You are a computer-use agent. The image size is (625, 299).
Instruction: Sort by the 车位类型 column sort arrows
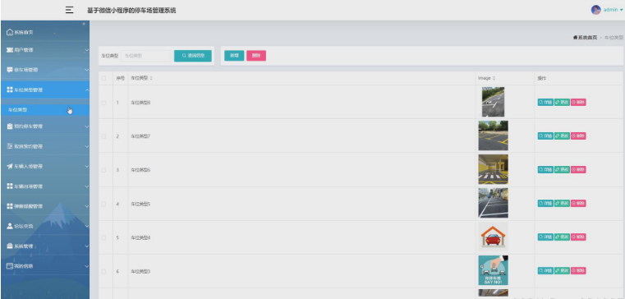(x=151, y=78)
